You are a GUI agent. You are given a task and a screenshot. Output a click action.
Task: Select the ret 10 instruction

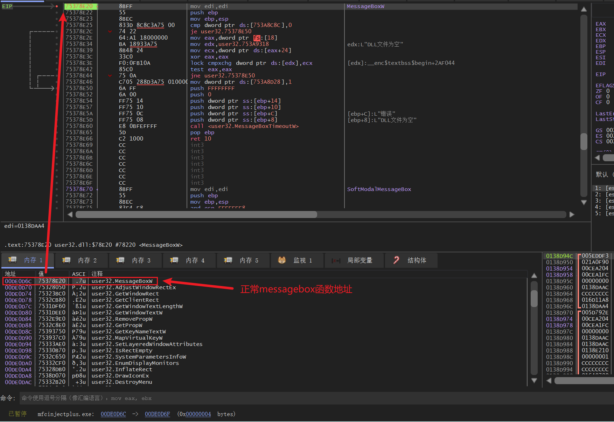pyautogui.click(x=201, y=139)
